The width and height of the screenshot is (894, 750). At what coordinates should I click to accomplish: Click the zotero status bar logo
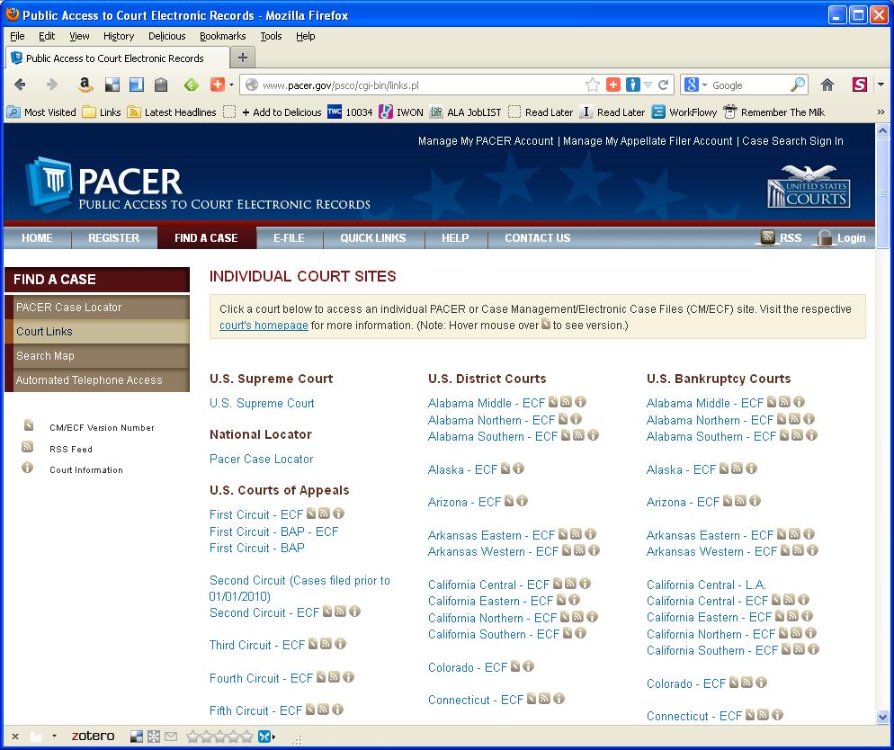click(93, 736)
